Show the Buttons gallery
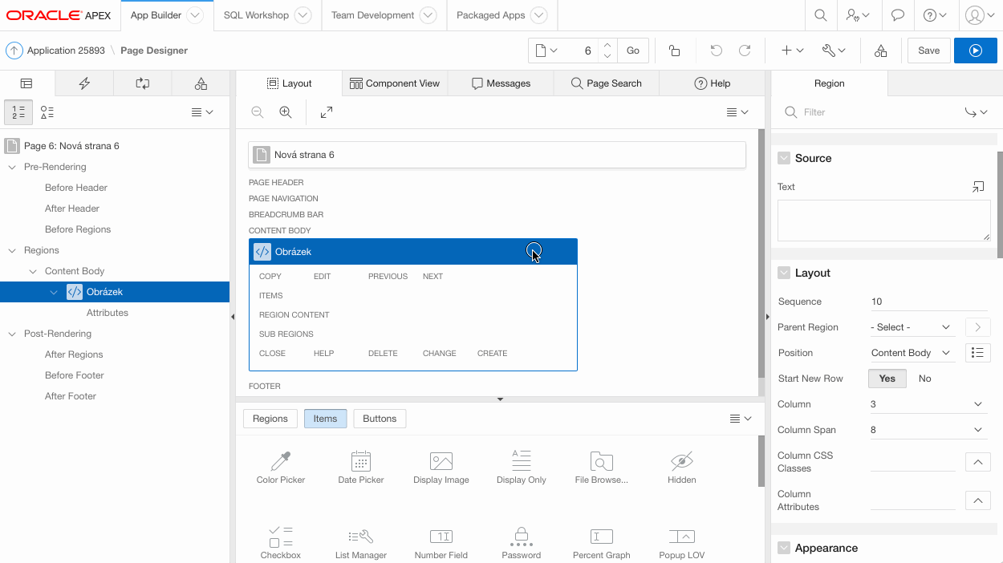This screenshot has width=1003, height=563. point(380,419)
